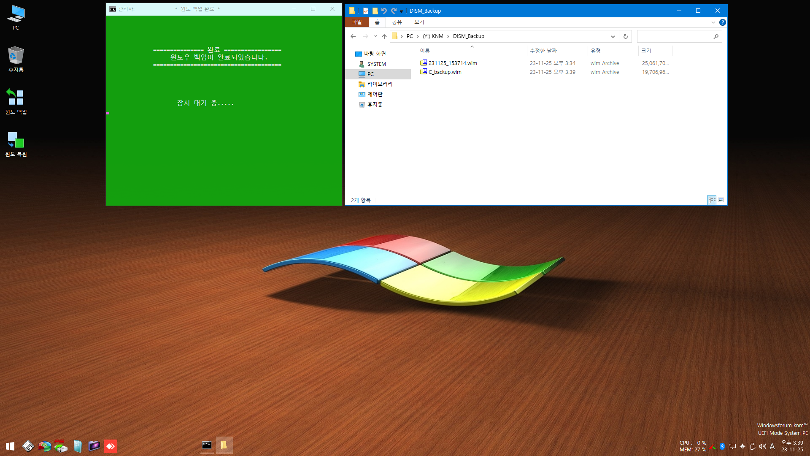Switch to large icons view layout button
The height and width of the screenshot is (456, 810).
(721, 200)
